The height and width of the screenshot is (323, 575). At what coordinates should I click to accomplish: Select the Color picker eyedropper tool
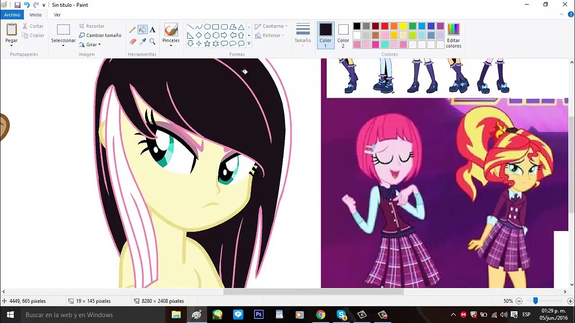click(142, 41)
